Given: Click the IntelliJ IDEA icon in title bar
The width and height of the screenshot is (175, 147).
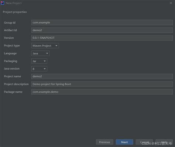Looking at the screenshot, I should pos(2,3).
